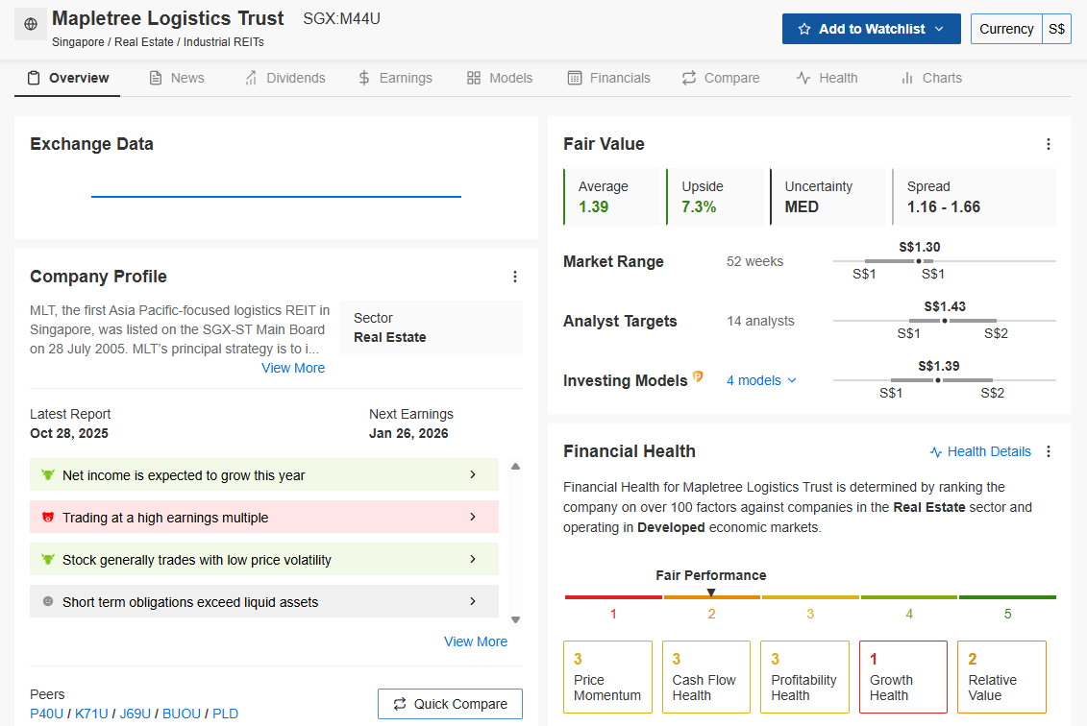Open the Financials tab

608,79
